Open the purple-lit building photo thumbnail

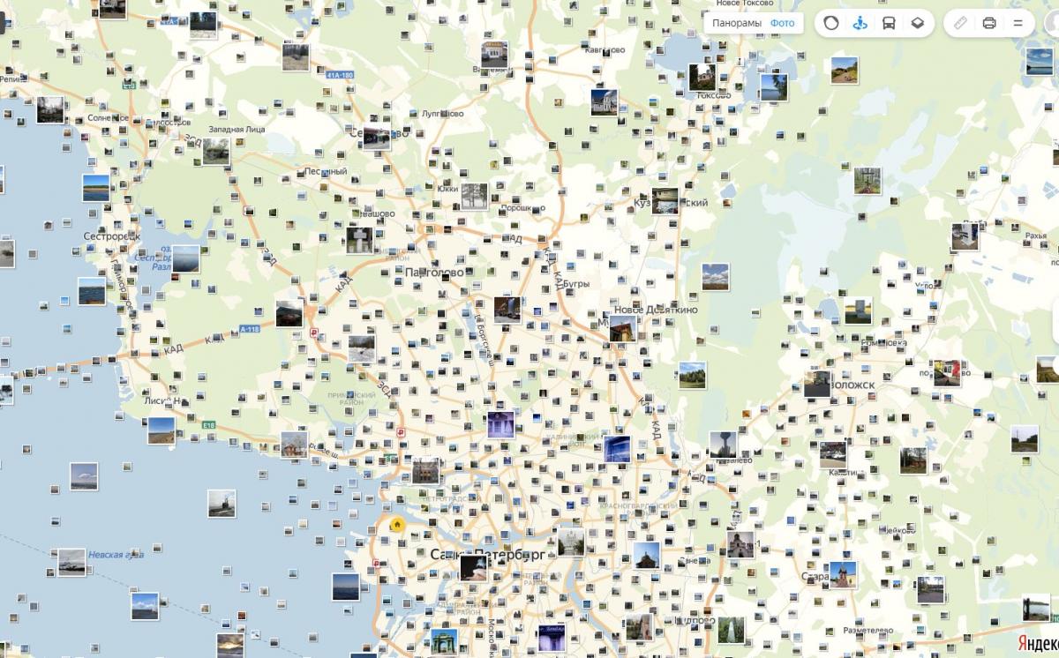[500, 424]
